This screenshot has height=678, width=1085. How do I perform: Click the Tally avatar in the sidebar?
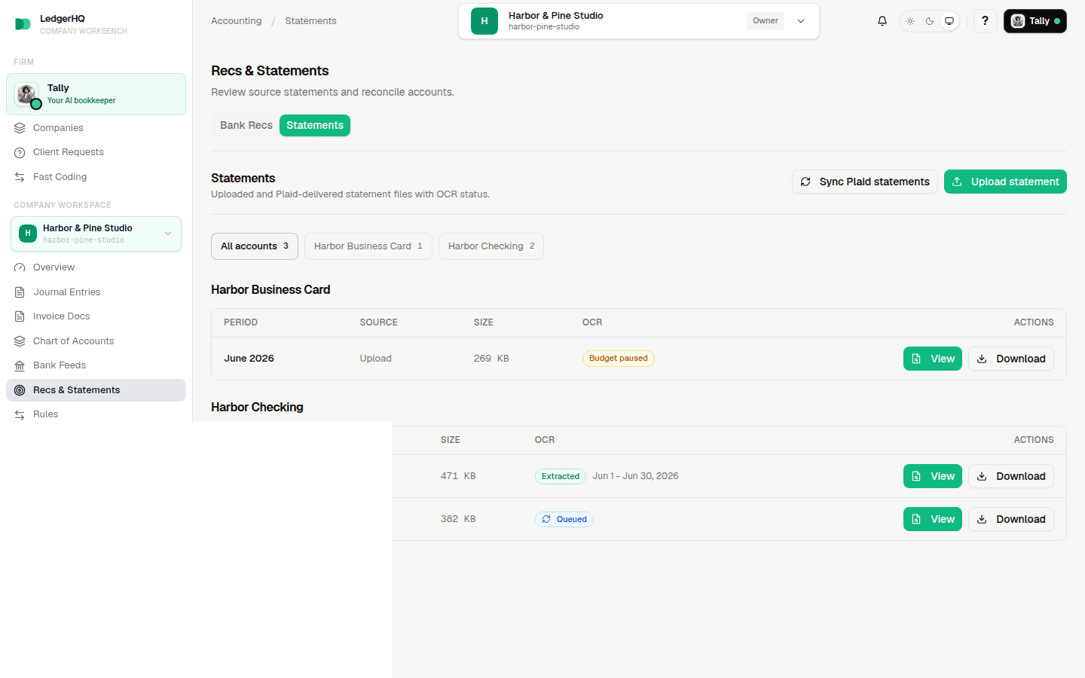pos(27,94)
